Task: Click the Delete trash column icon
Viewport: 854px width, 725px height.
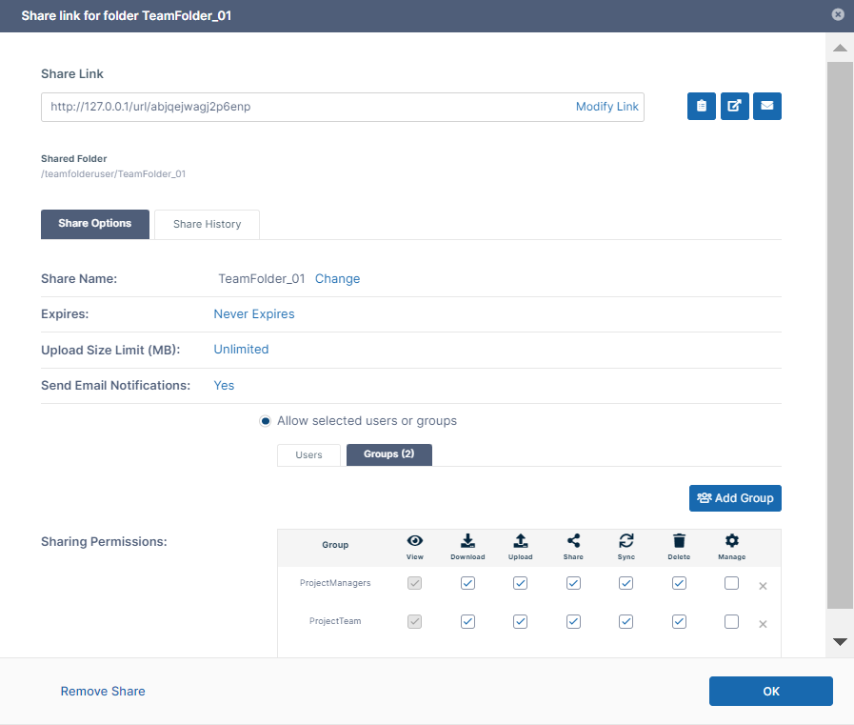Action: pos(679,539)
